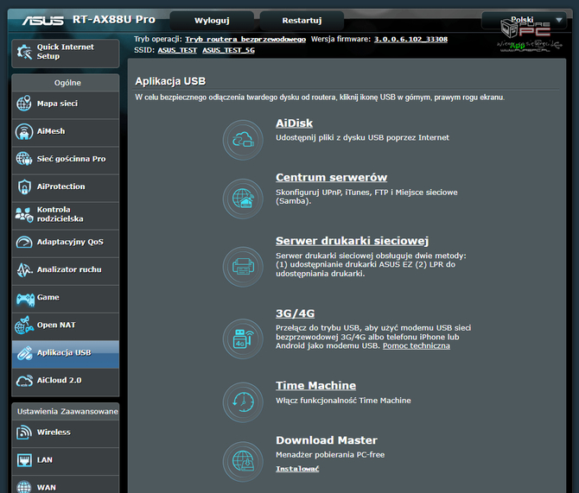The height and width of the screenshot is (493, 579).
Task: Click the Quick Internet Setup text
Action: [x=65, y=52]
